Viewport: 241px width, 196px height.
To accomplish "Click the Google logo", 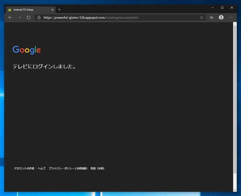I will [27, 50].
